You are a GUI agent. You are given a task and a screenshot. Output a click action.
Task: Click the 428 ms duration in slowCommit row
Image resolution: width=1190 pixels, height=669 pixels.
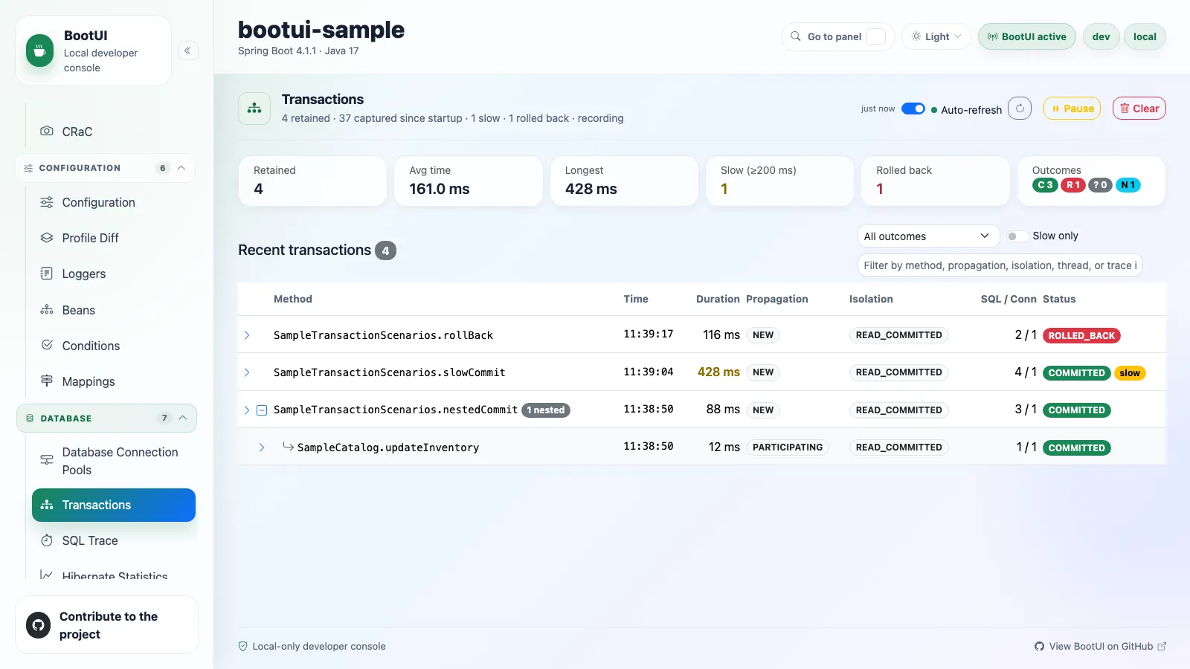pyautogui.click(x=718, y=372)
